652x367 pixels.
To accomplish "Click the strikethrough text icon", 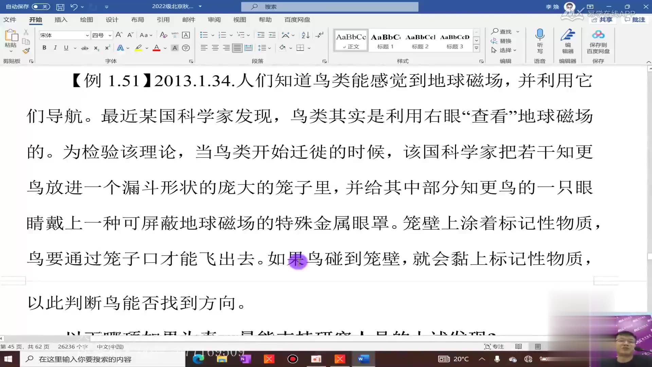I will tap(85, 48).
